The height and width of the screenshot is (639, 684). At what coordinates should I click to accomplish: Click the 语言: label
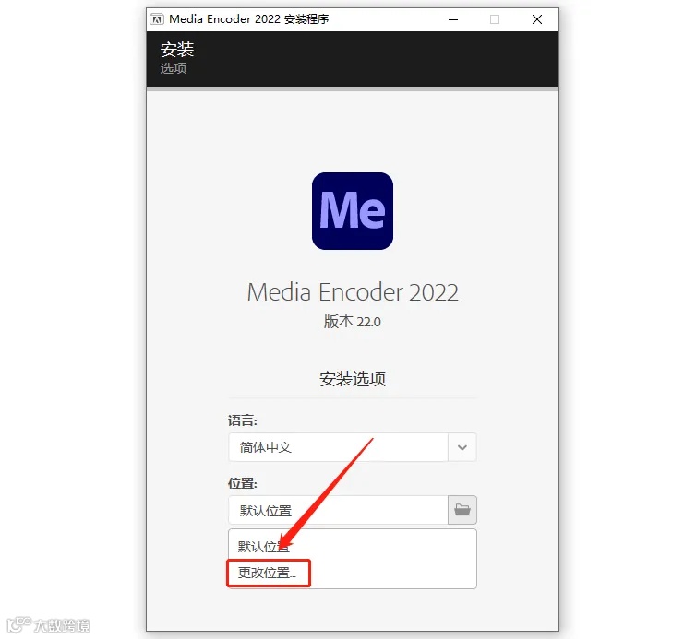[x=243, y=420]
